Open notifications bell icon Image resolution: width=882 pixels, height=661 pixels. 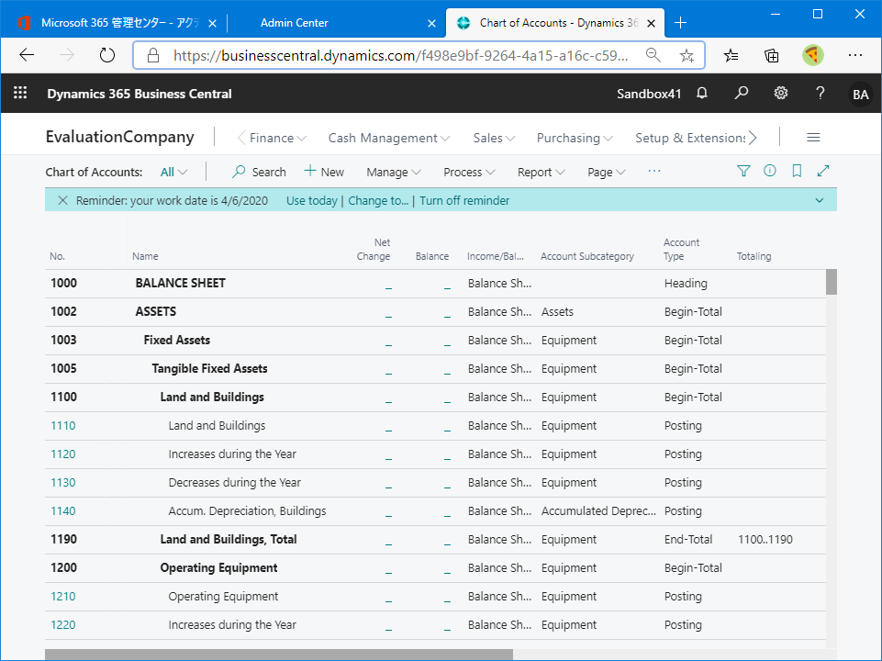coord(701,93)
